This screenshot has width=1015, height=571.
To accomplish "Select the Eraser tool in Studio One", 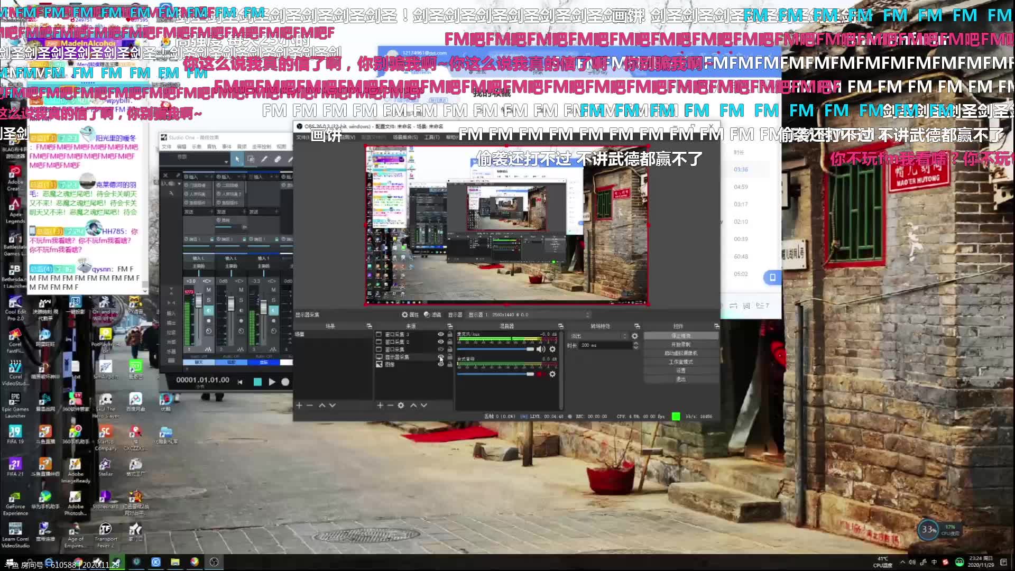I will (x=278, y=159).
